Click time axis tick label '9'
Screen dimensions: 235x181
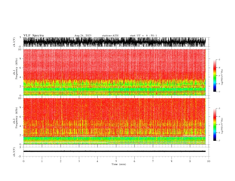click(x=190, y=161)
